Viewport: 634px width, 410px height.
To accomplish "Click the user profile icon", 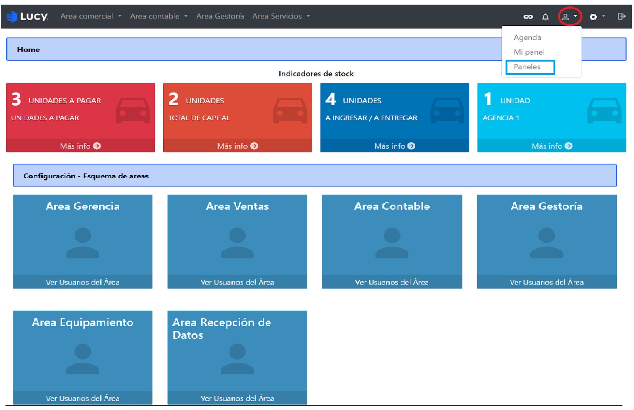I will point(565,17).
